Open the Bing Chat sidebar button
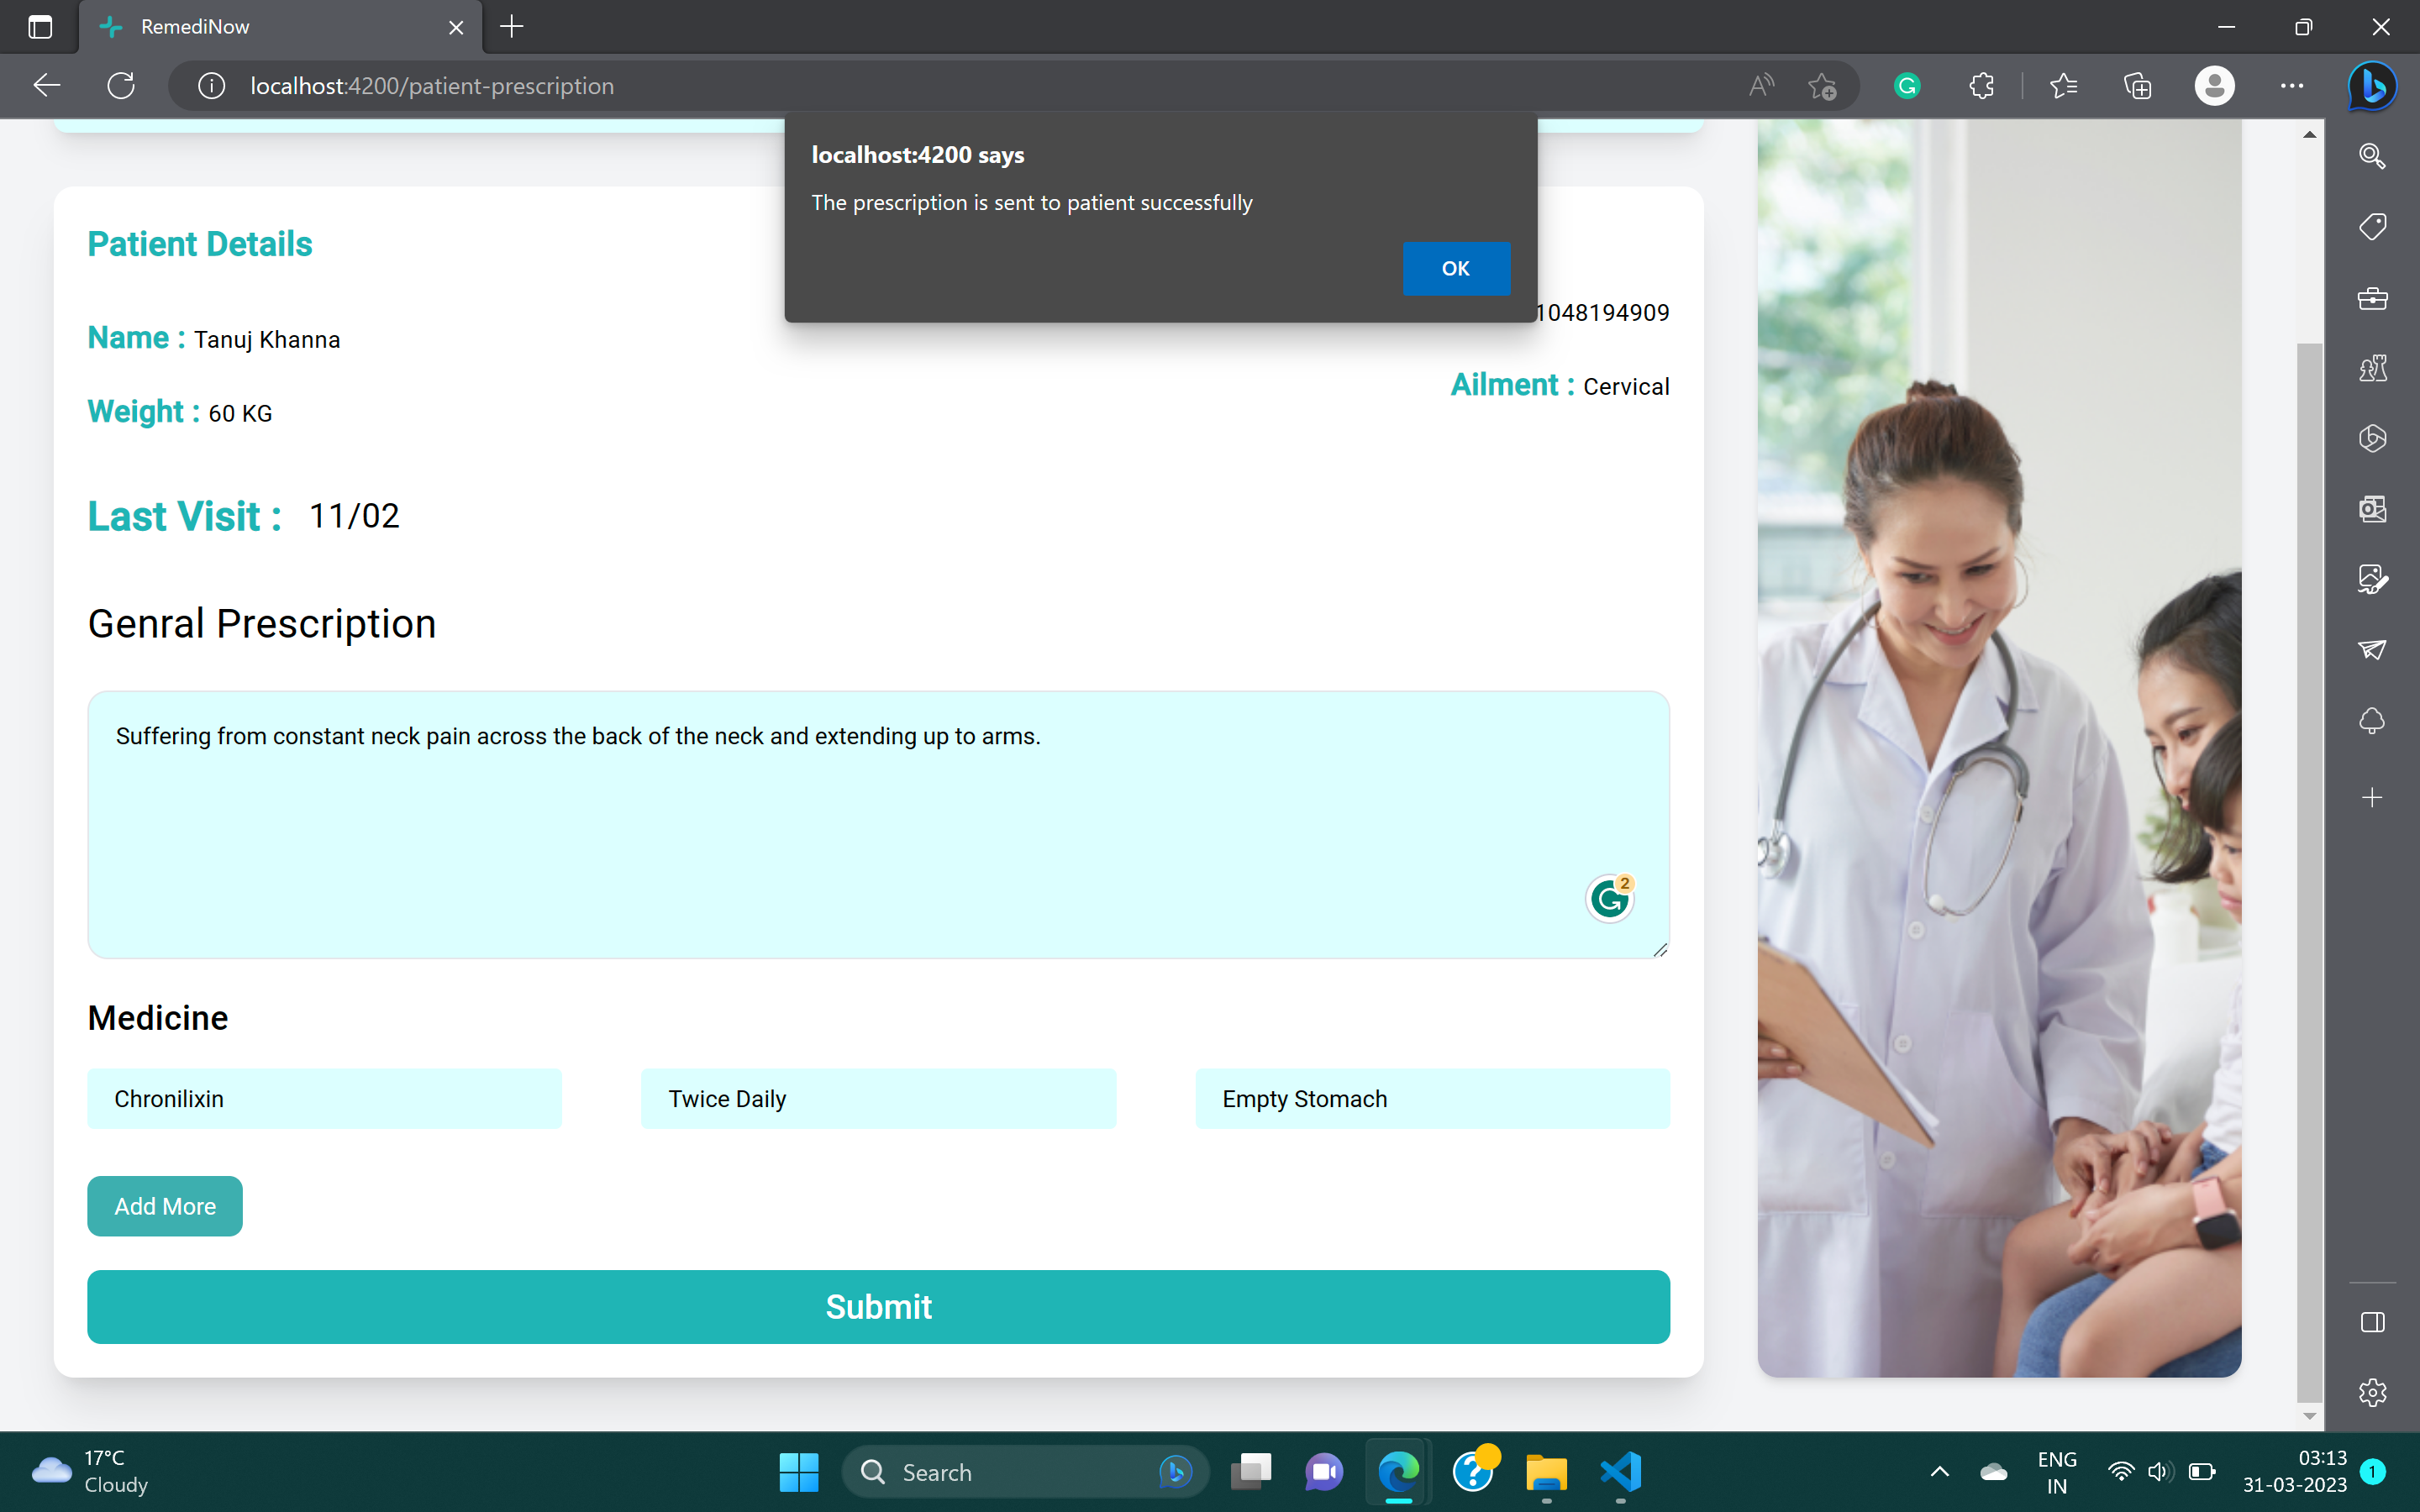 (2371, 86)
